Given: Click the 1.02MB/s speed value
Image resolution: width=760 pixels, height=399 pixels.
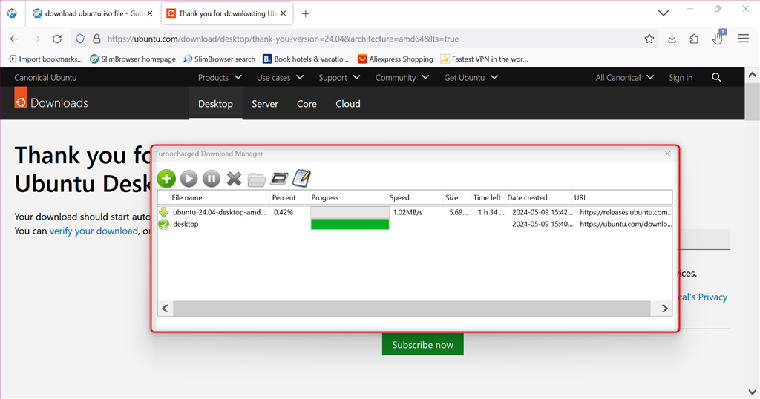Looking at the screenshot, I should (x=407, y=212).
